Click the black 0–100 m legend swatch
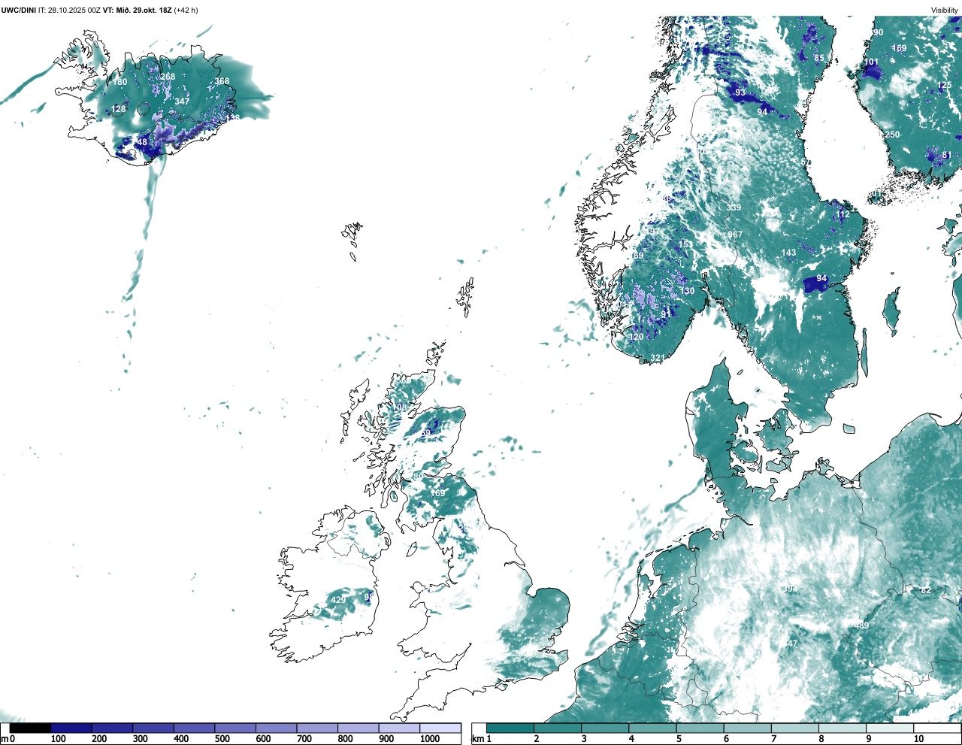Screen dimensions: 962x745 tap(31, 728)
